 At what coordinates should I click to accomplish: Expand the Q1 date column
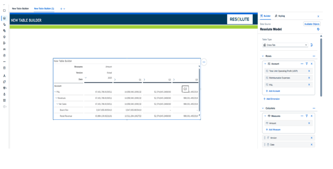click(x=115, y=79)
